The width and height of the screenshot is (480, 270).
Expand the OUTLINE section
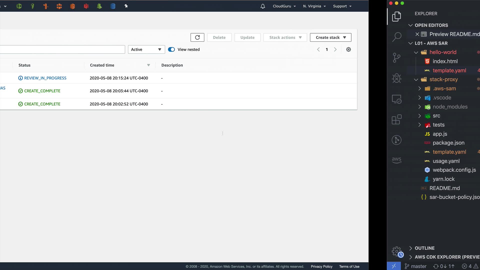[424, 248]
